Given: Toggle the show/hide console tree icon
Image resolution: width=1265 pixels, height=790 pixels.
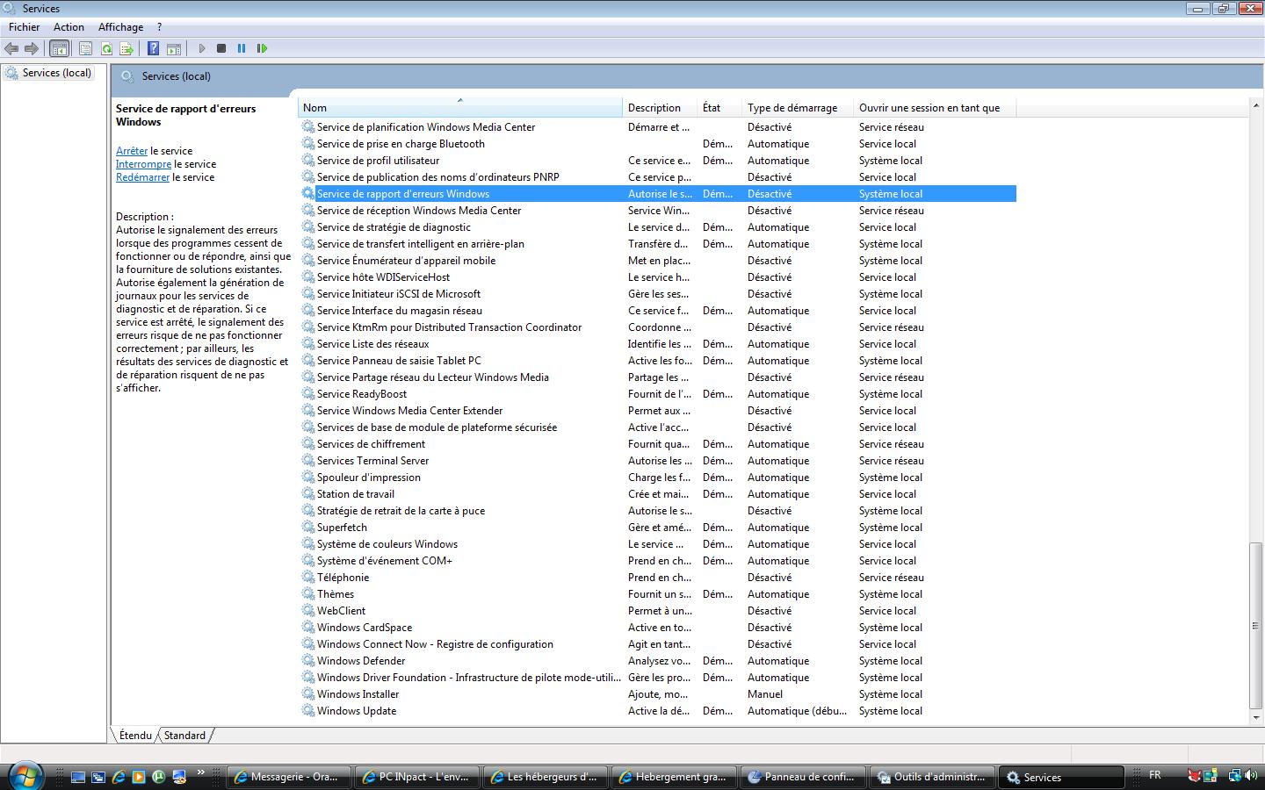Looking at the screenshot, I should pyautogui.click(x=59, y=48).
